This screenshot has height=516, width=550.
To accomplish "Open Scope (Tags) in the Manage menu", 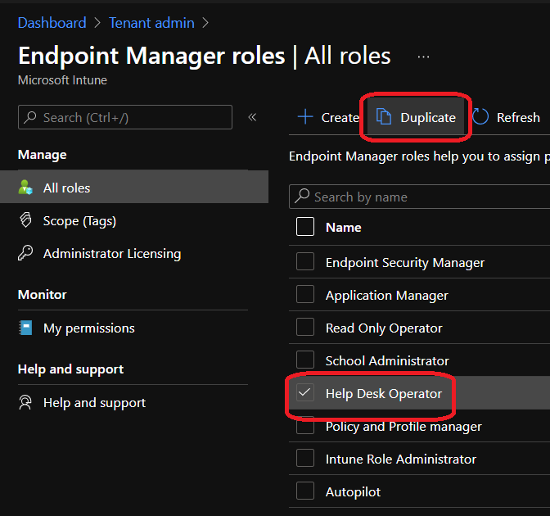I will tap(79, 220).
